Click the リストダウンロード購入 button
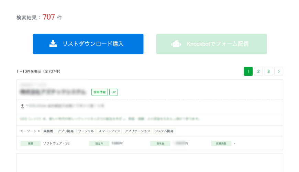The height and width of the screenshot is (172, 299). click(x=88, y=44)
